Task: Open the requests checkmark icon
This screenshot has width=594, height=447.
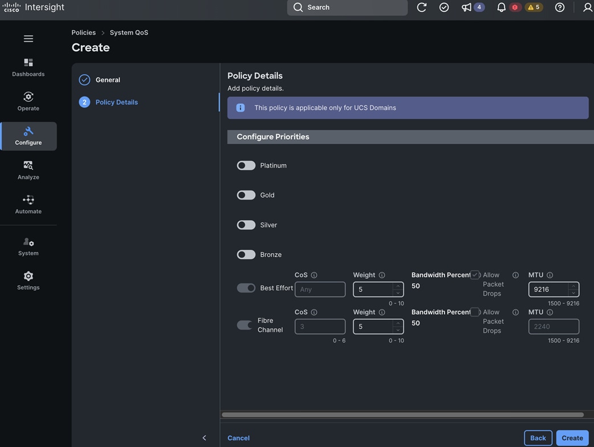Action: pos(444,7)
